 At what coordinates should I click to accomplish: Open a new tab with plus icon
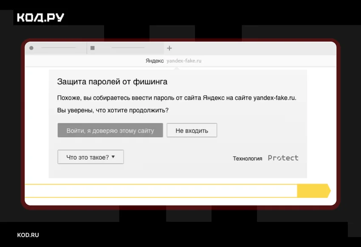(169, 48)
